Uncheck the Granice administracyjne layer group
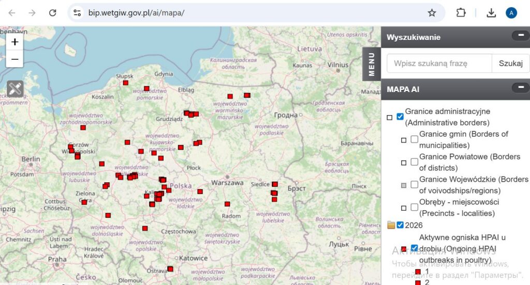 point(400,117)
